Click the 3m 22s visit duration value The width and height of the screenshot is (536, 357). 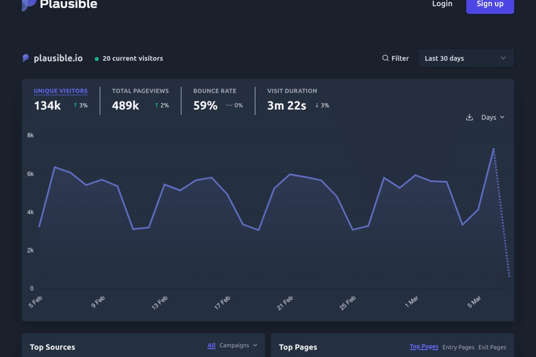click(287, 105)
